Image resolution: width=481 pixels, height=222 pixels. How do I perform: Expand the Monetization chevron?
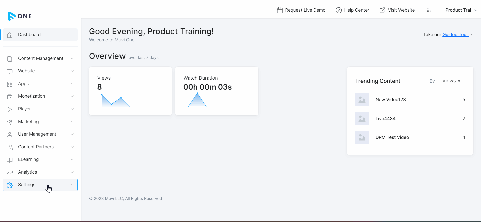[72, 96]
